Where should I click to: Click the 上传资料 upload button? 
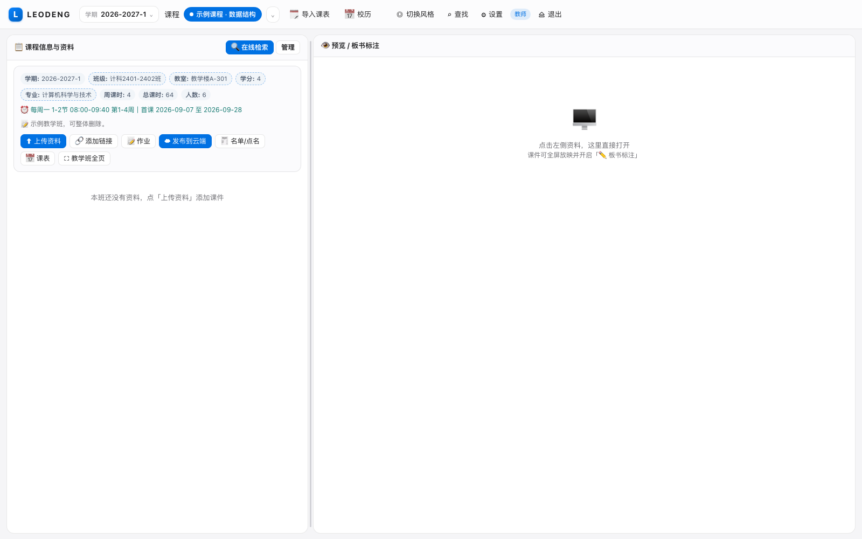point(43,141)
